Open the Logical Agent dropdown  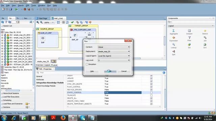click(114, 56)
